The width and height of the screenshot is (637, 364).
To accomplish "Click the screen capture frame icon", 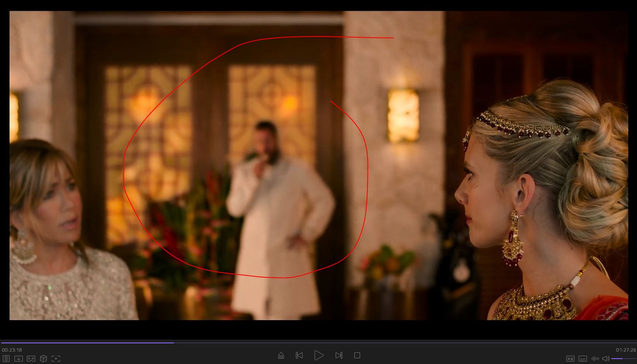I will pos(56,359).
